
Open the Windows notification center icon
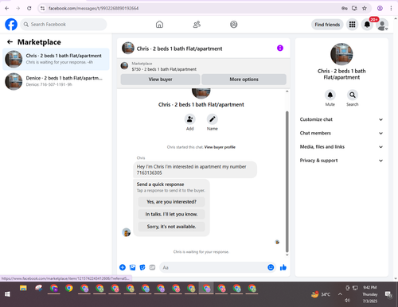click(388, 294)
